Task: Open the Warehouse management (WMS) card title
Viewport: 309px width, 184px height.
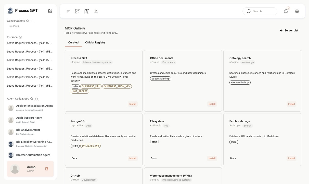Action: [x=171, y=176]
